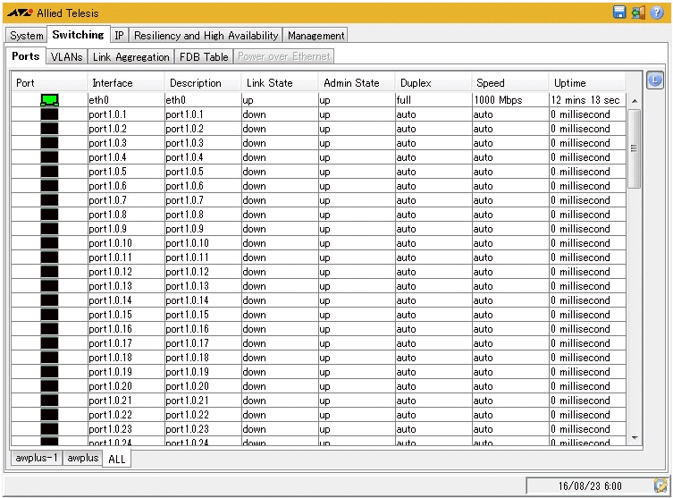Click the 'full' duplex cell for eth0
673x498 pixels.
(x=433, y=100)
